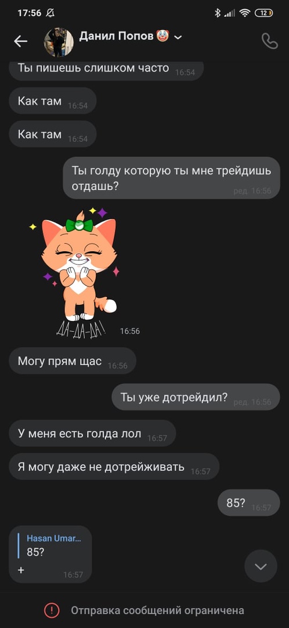Tap the Wi-Fi status icon

[244, 13]
